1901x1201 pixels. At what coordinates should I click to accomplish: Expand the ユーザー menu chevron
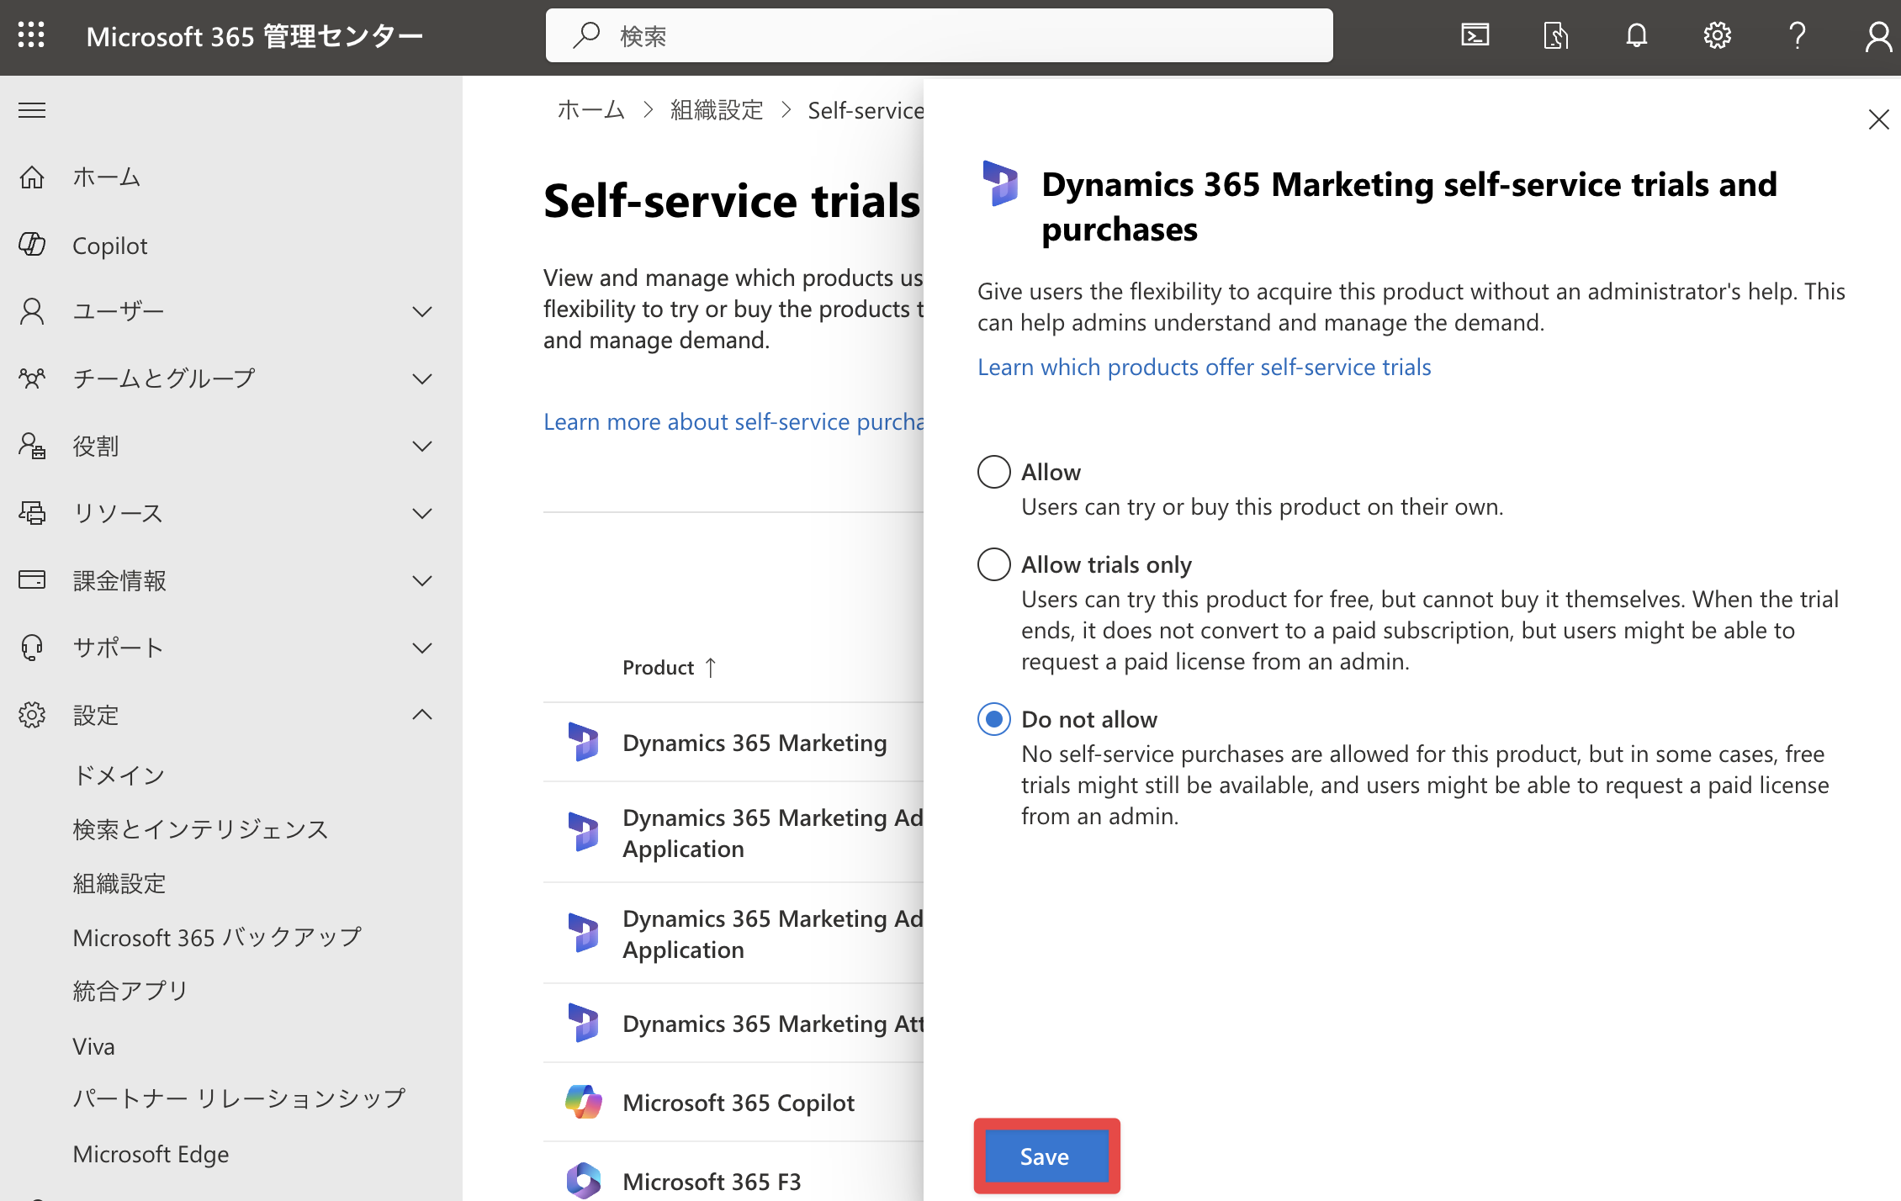(x=422, y=312)
